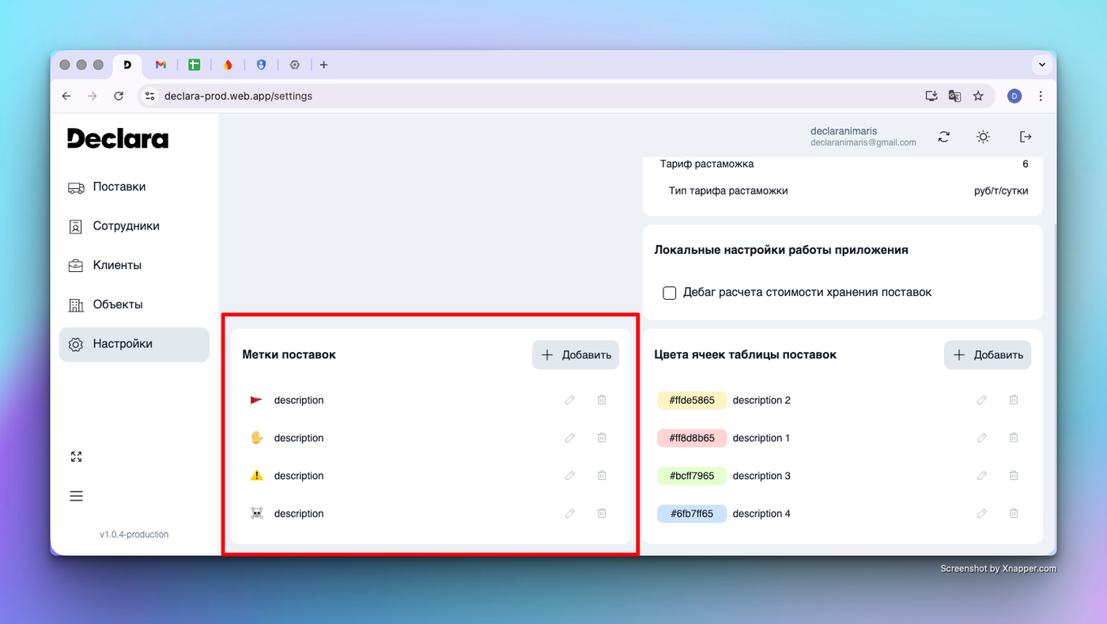Open the Клиенты section
This screenshot has height=624, width=1107.
click(134, 266)
